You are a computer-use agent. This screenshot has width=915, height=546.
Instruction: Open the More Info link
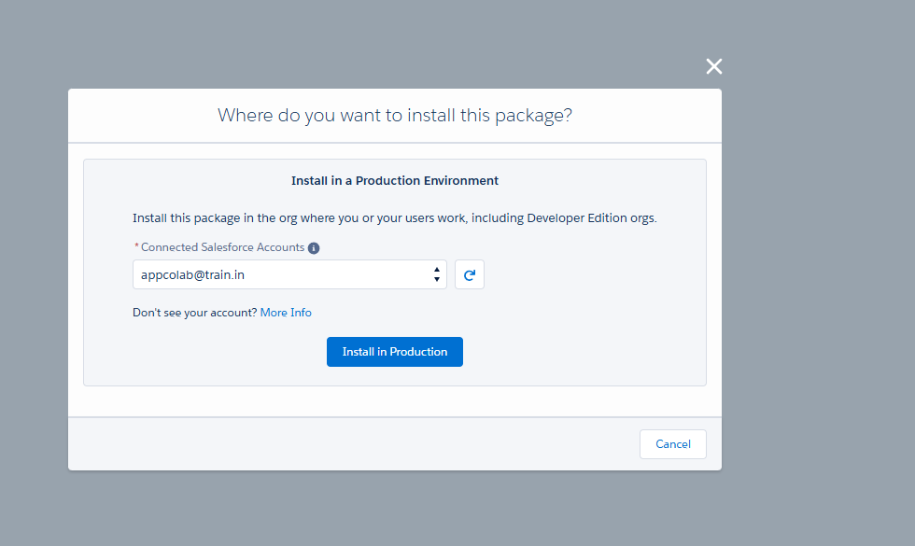[286, 313]
